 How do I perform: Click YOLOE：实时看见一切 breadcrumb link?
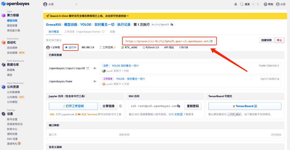pos(97,25)
